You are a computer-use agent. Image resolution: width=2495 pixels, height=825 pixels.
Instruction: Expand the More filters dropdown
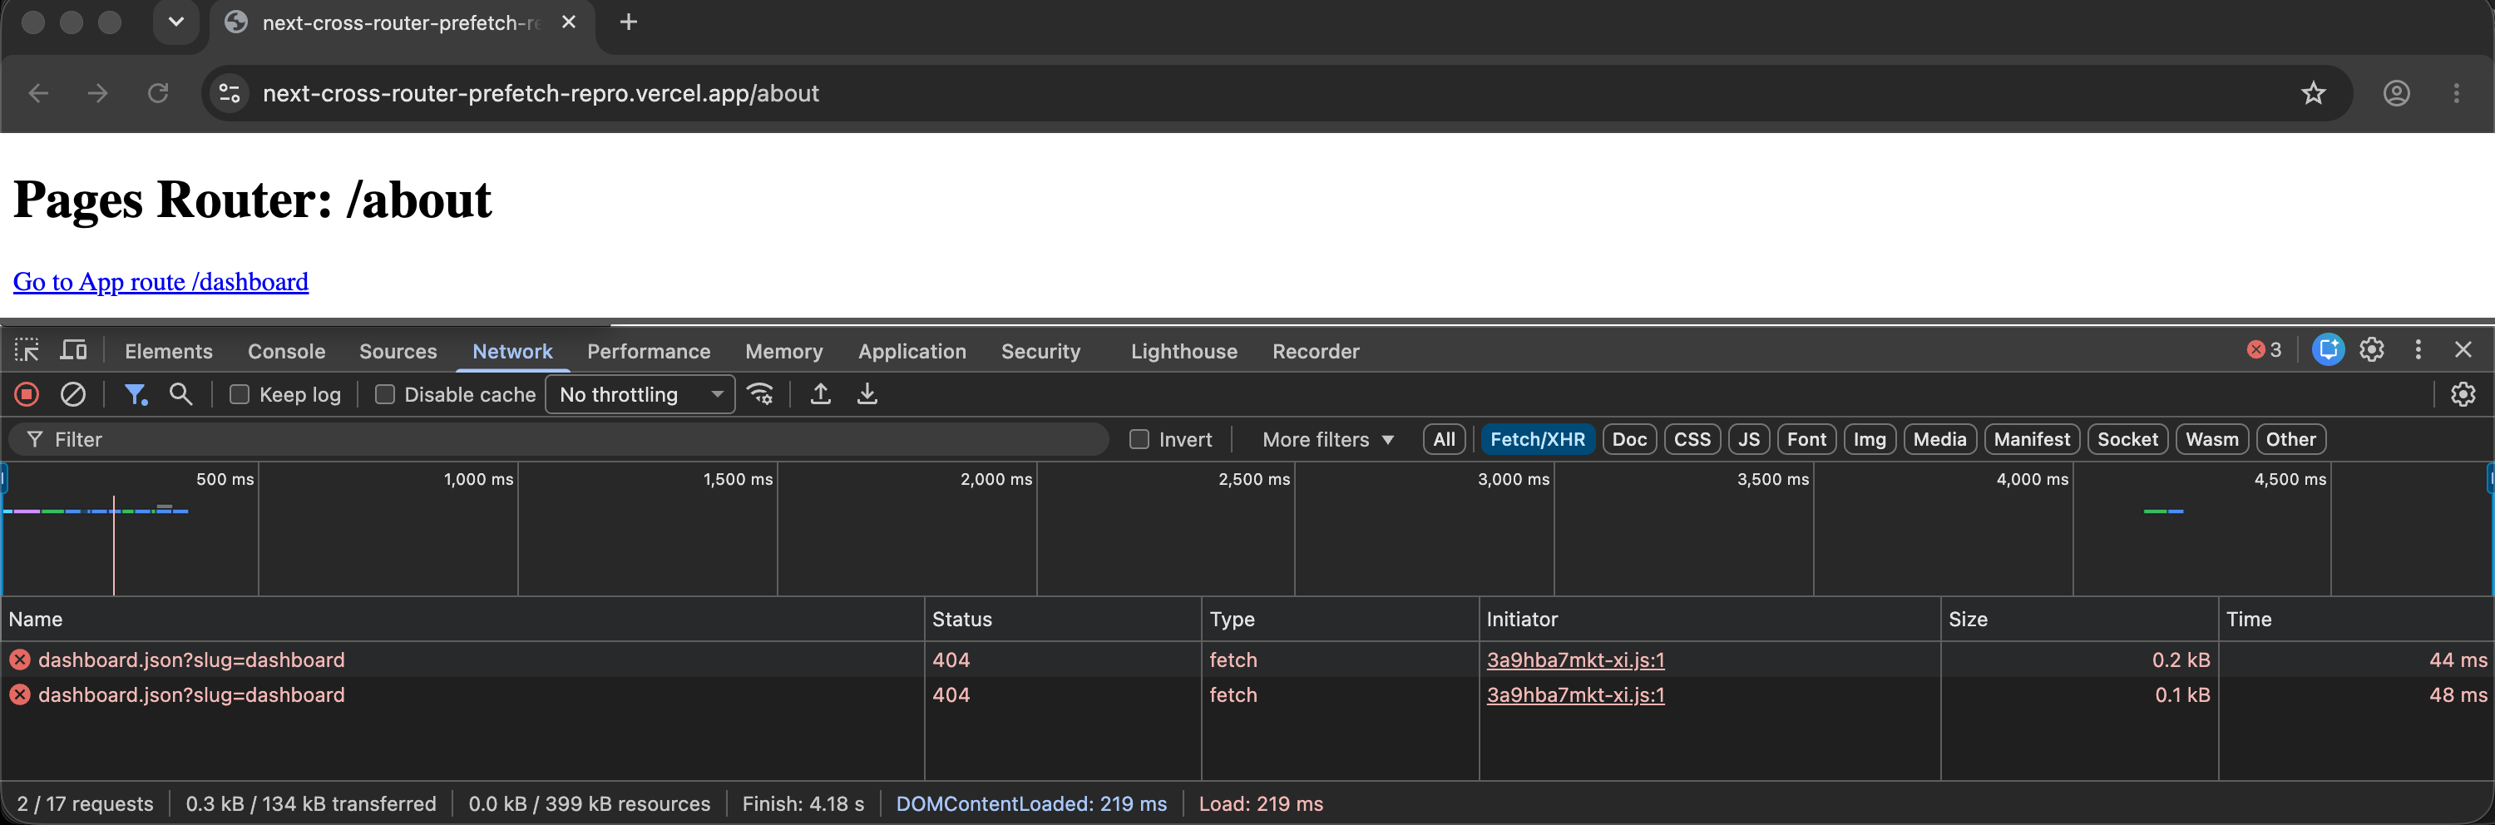(x=1328, y=440)
